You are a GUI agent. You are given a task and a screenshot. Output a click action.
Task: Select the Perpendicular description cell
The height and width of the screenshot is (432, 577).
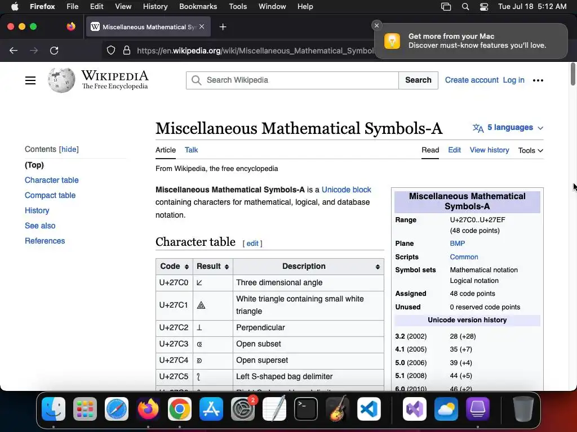click(x=308, y=327)
